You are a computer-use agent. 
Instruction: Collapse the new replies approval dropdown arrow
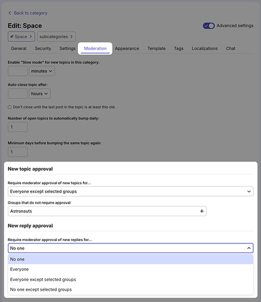pos(249,248)
